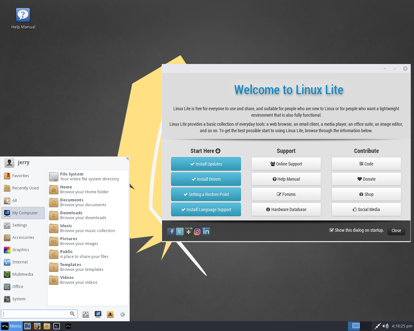This screenshot has width=414, height=331.
Task: Open the Internet menu category
Action: pyautogui.click(x=23, y=262)
